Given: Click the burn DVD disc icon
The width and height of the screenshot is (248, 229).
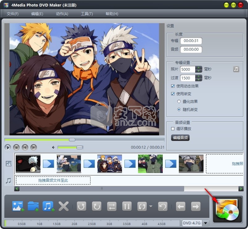Looking at the screenshot, I should point(227,210).
